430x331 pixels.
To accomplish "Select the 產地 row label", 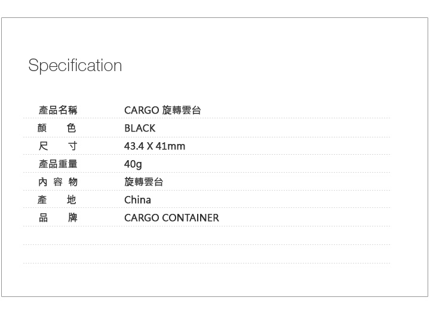I will 58,200.
